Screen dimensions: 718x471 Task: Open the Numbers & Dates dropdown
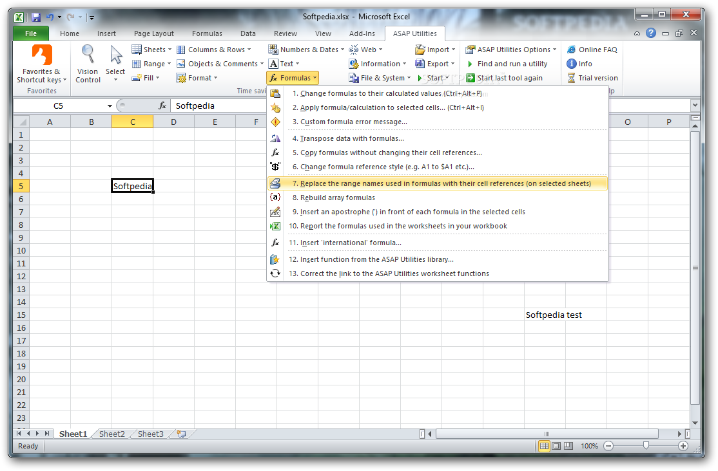tap(306, 50)
